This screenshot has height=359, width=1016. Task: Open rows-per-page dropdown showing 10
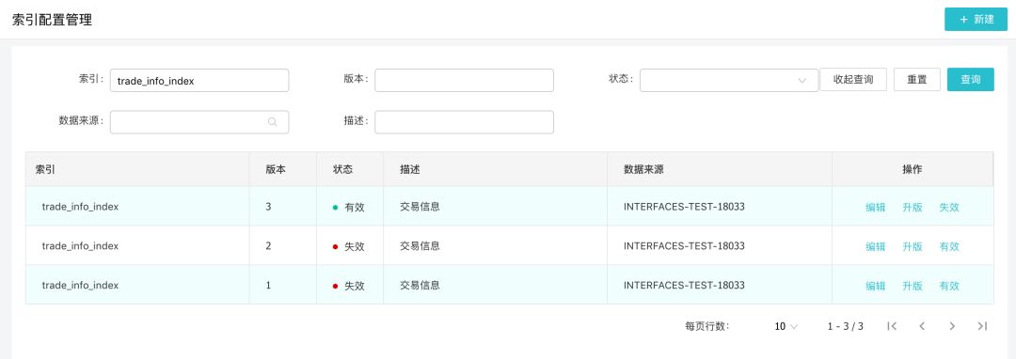coord(786,327)
